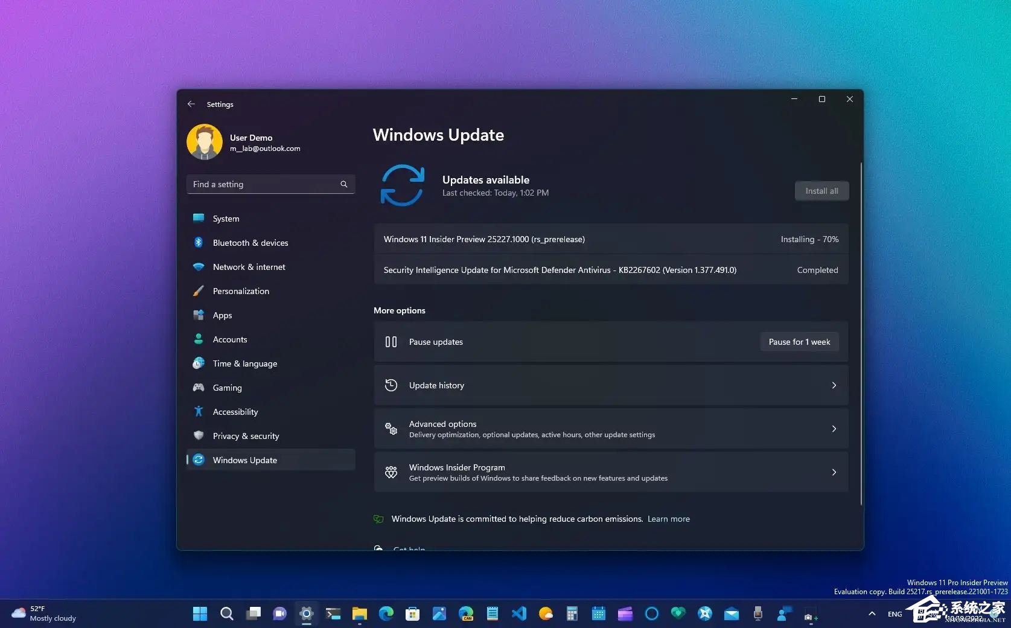Screen dimensions: 1011x628
Task: Open Feedback Hub from the taskbar
Action: 784,614
